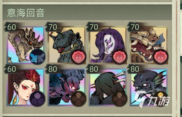Click red flower badge on purple-haired woman
This screenshot has height=117, width=182.
(120, 57)
